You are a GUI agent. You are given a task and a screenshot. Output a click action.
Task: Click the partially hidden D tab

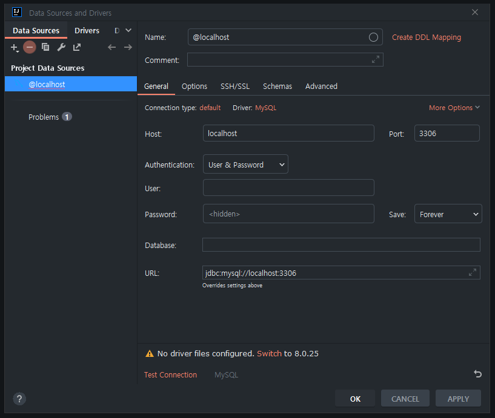(x=117, y=31)
